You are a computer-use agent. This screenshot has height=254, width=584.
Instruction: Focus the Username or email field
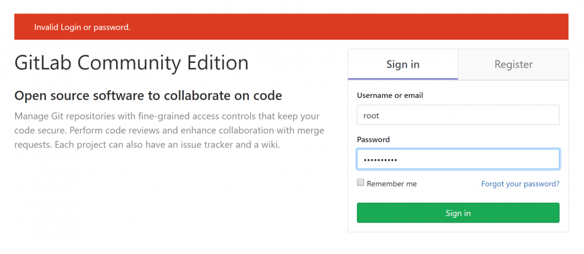(x=458, y=115)
